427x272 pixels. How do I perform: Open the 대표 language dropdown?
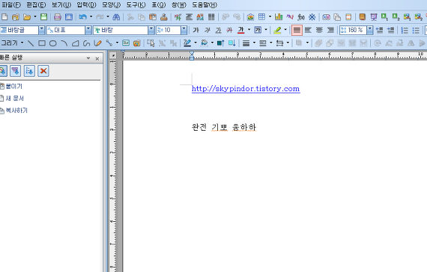tap(88, 30)
